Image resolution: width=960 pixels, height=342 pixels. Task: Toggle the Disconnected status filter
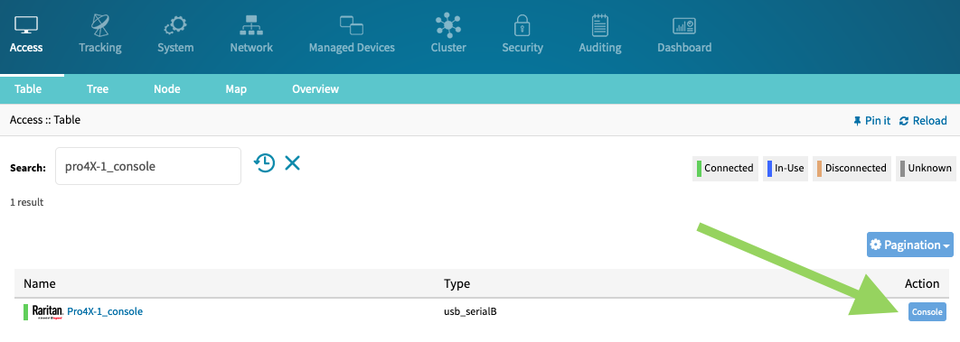pyautogui.click(x=852, y=168)
